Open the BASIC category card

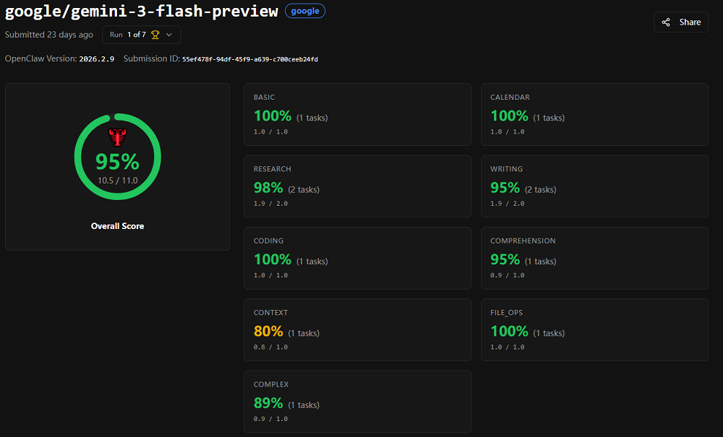click(x=357, y=114)
